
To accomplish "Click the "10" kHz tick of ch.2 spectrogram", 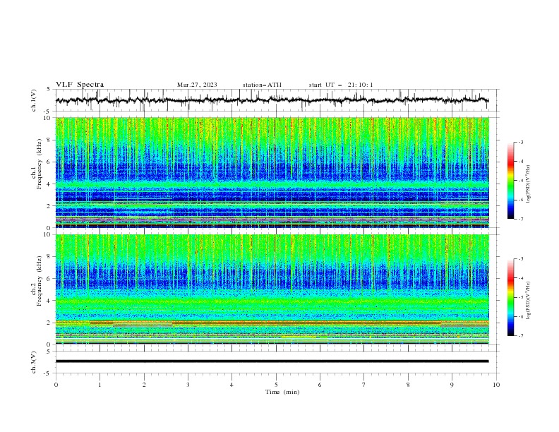I will tap(48, 234).
